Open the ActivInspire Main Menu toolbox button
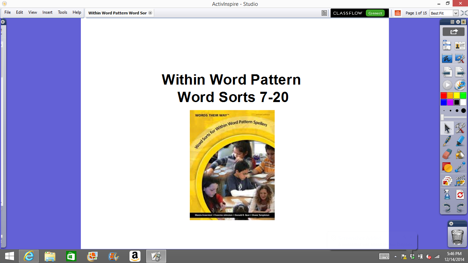 click(x=447, y=46)
